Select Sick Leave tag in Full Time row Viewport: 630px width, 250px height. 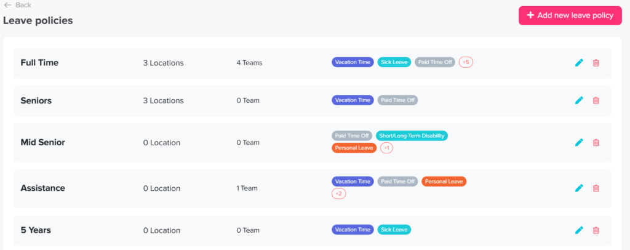pos(394,62)
